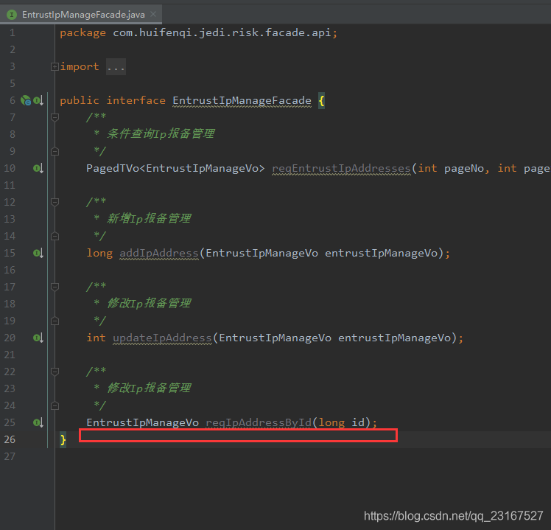Click the reqEntrustIpAddresses method name

pyautogui.click(x=341, y=168)
